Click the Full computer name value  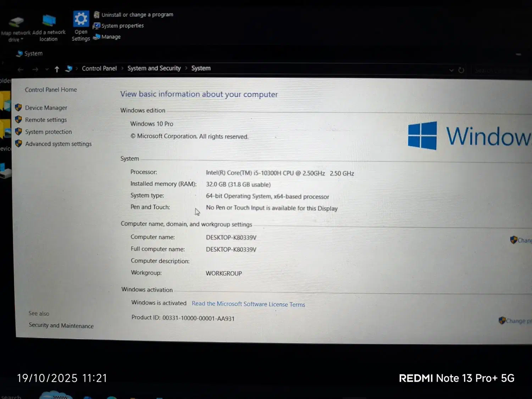[x=231, y=249]
